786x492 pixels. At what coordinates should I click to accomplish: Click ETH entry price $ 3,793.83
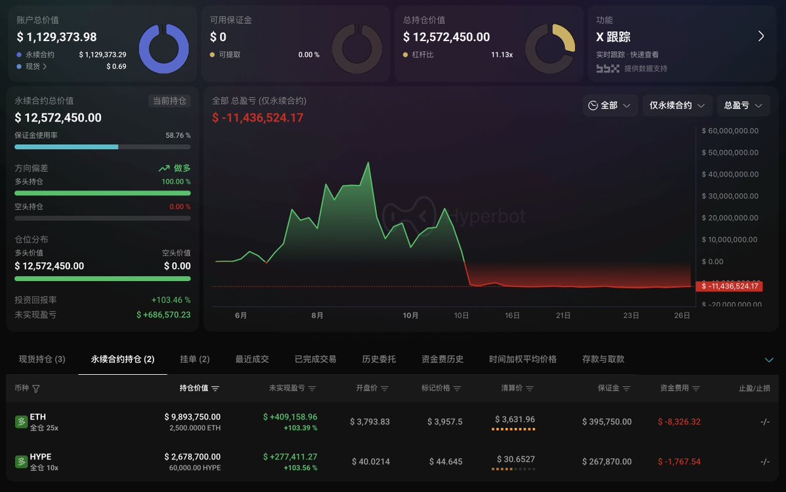coord(370,422)
